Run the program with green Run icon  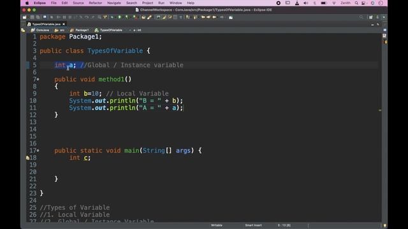(x=119, y=17)
